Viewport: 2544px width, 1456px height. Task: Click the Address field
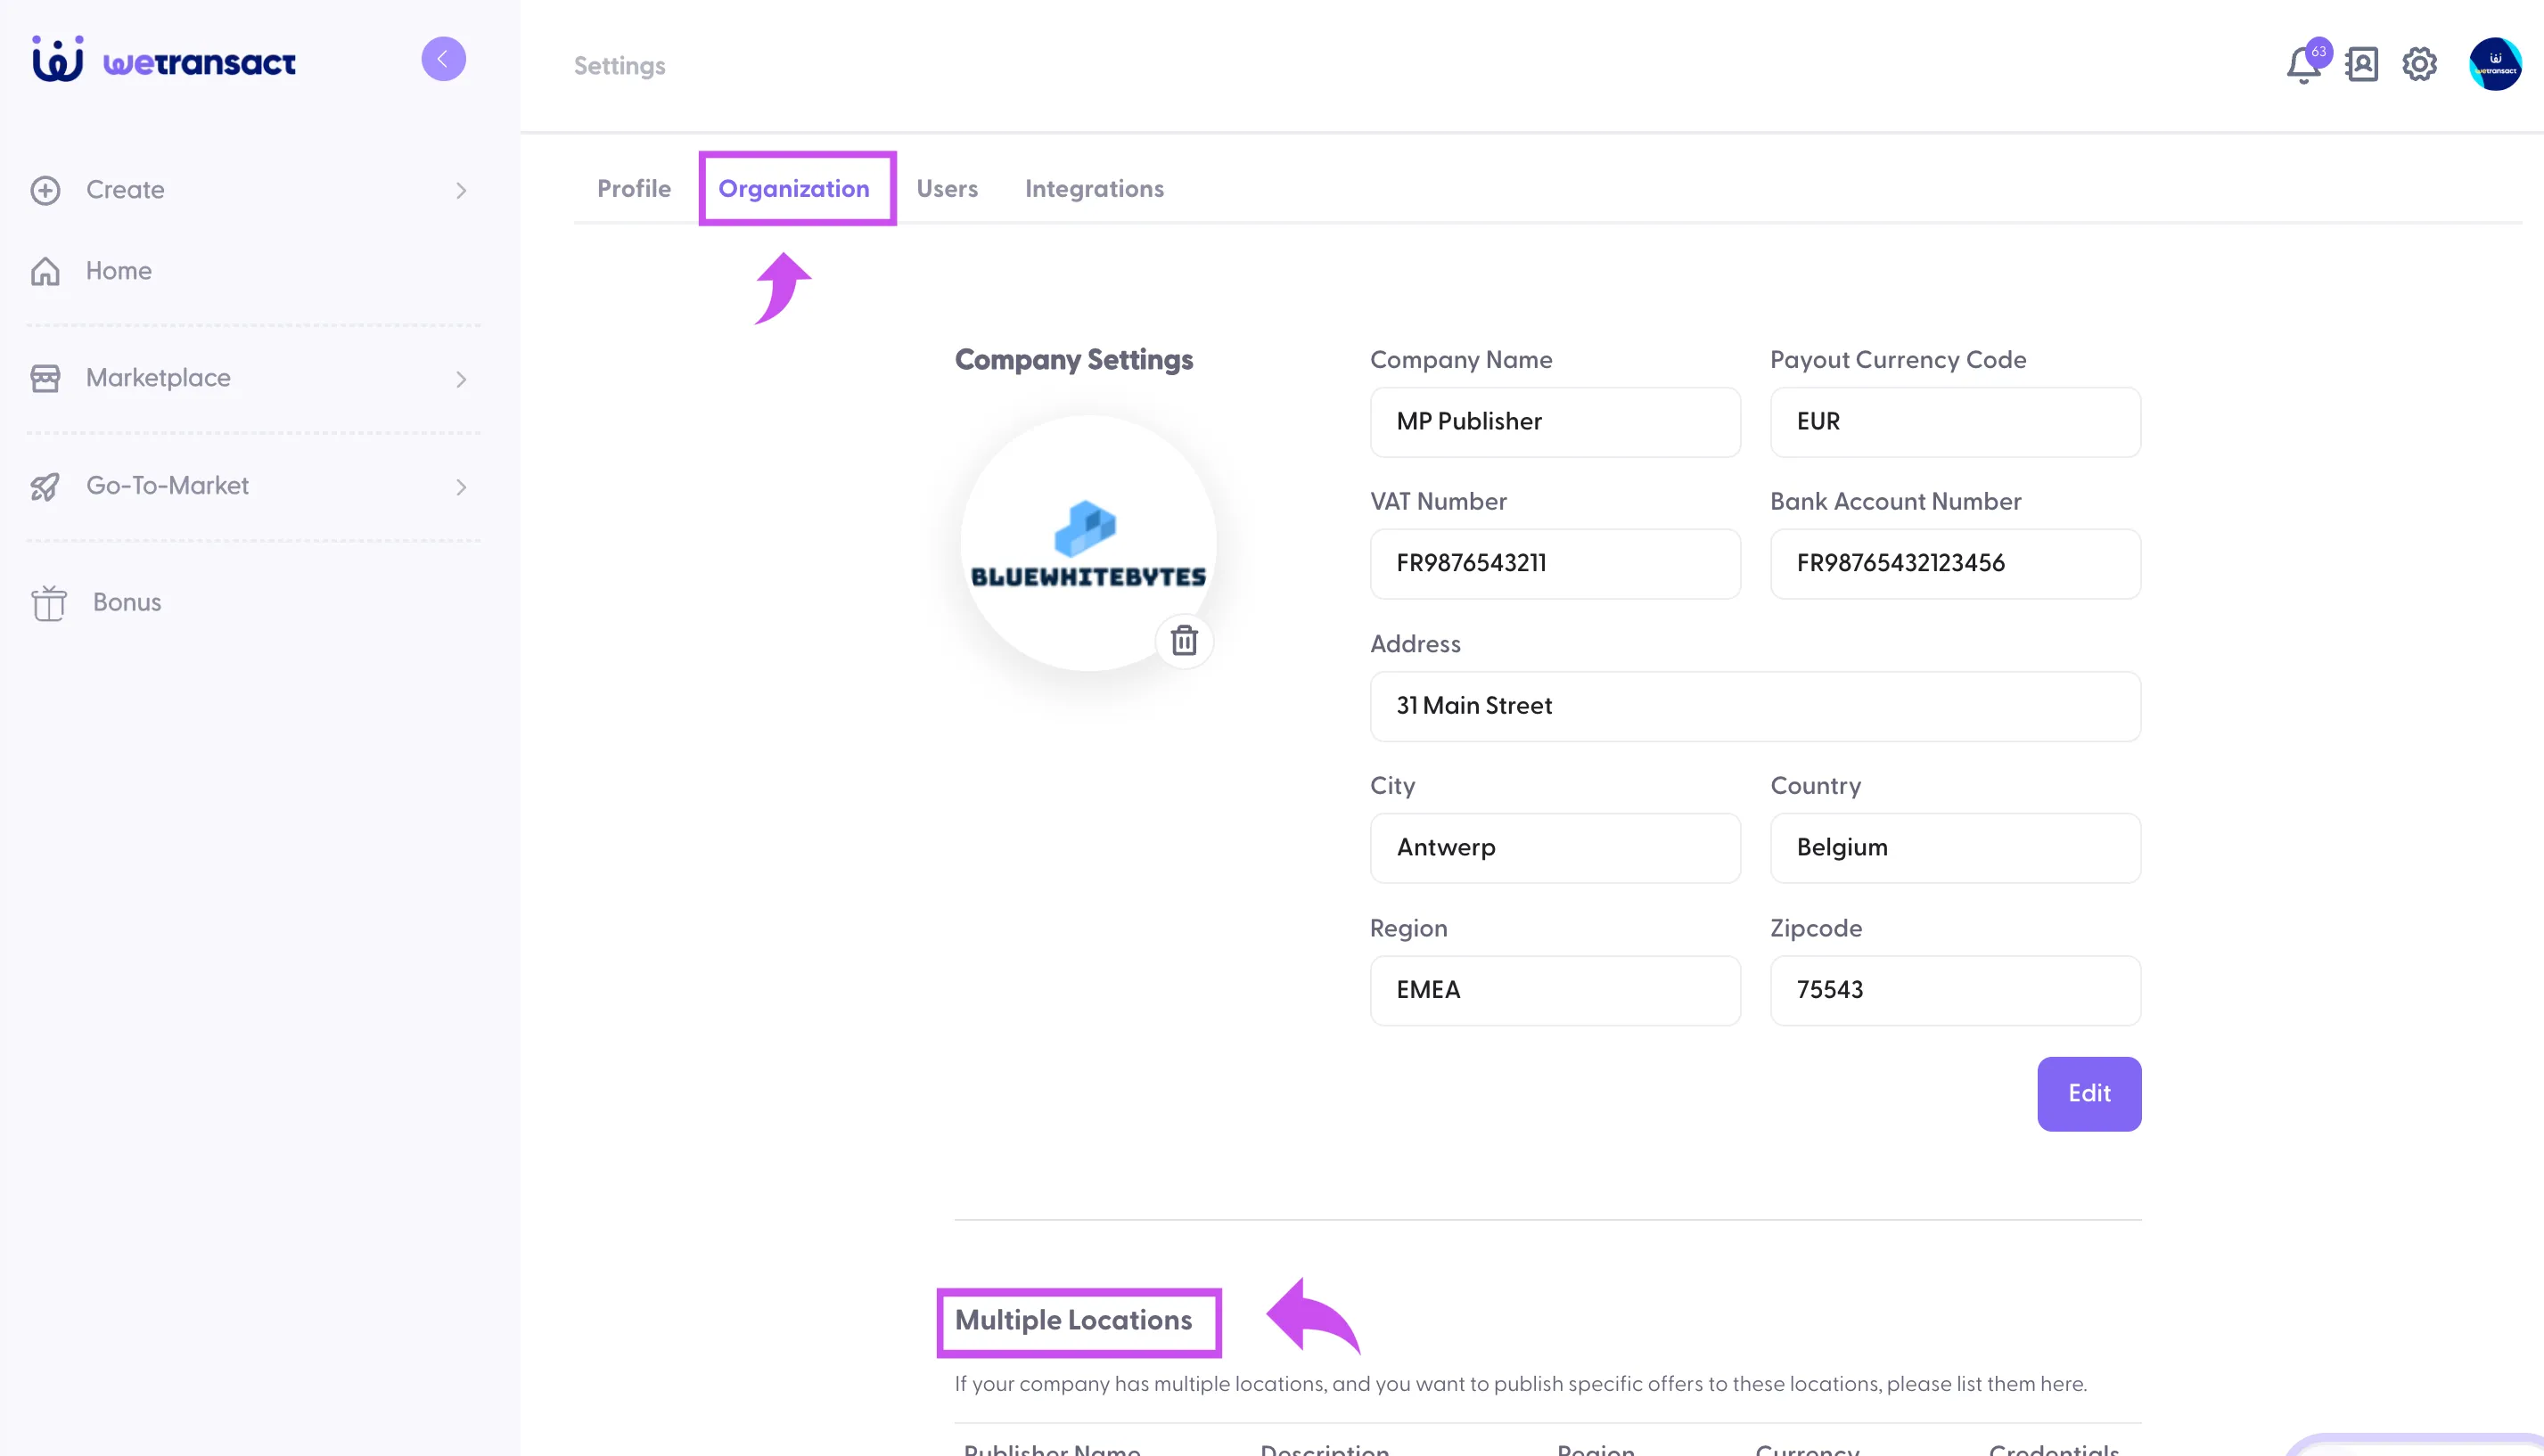[1755, 706]
